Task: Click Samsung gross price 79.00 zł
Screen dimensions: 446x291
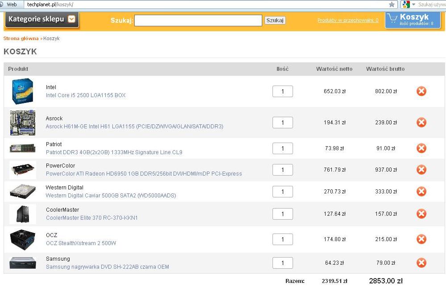Action: pyautogui.click(x=386, y=263)
